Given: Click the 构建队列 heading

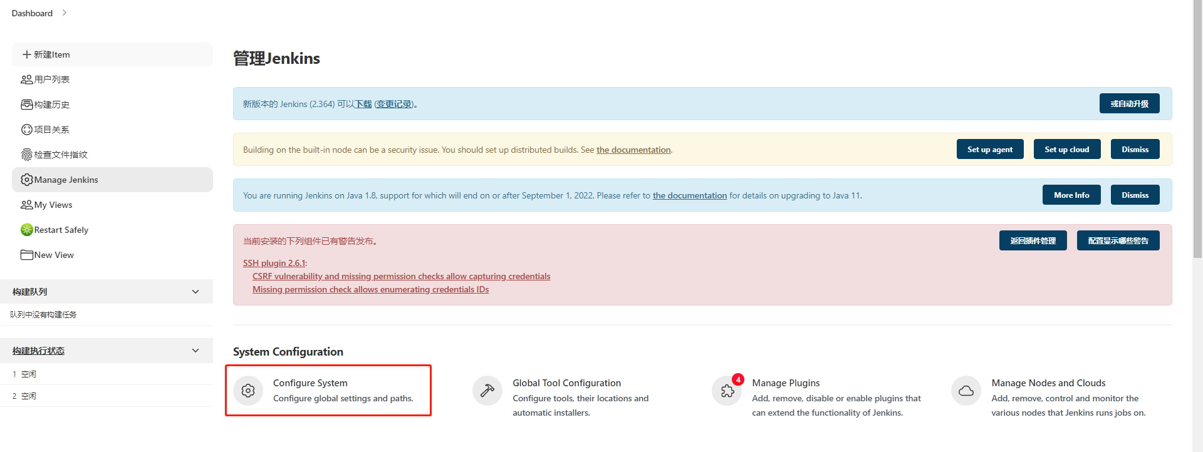Looking at the screenshot, I should [x=29, y=292].
